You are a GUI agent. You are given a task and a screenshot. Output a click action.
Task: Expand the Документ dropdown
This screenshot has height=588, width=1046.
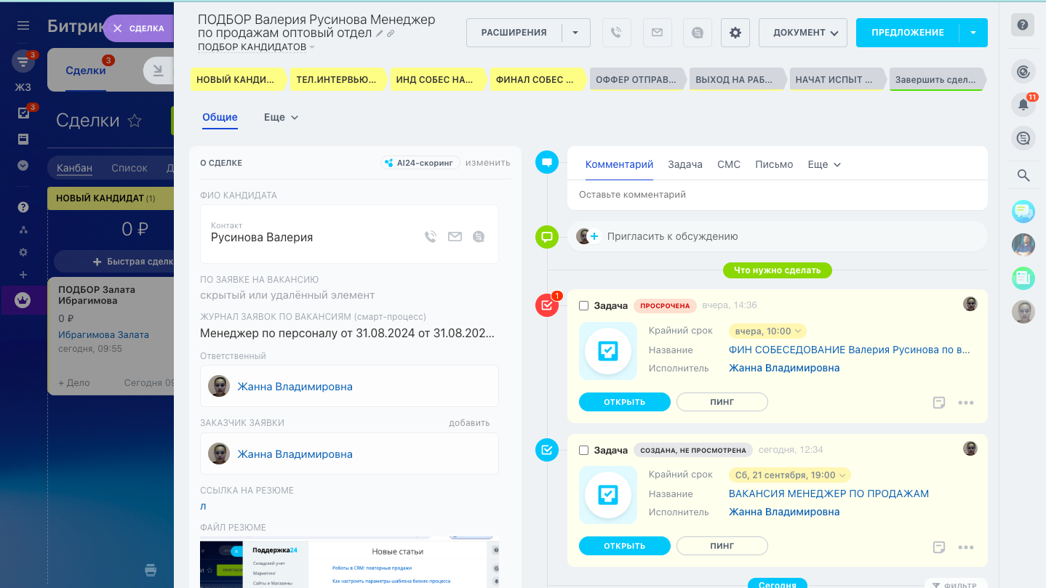(803, 33)
